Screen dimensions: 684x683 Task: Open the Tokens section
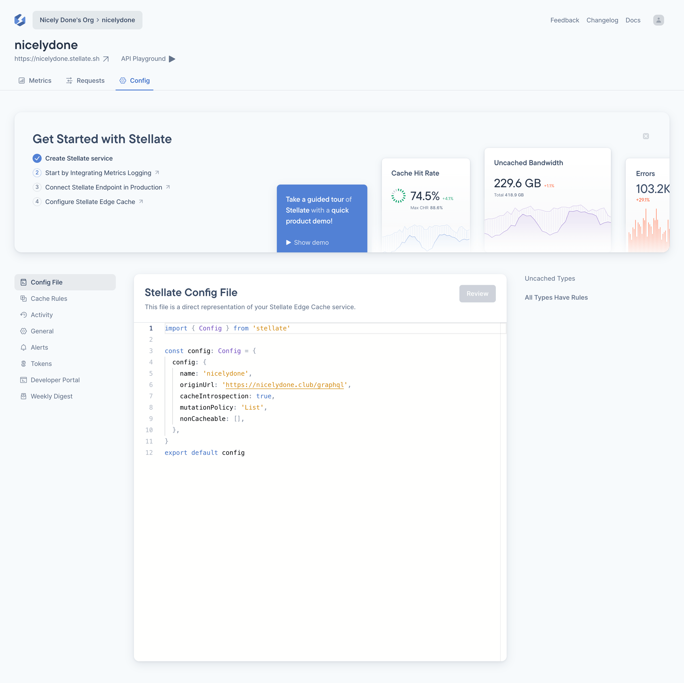click(x=65, y=364)
